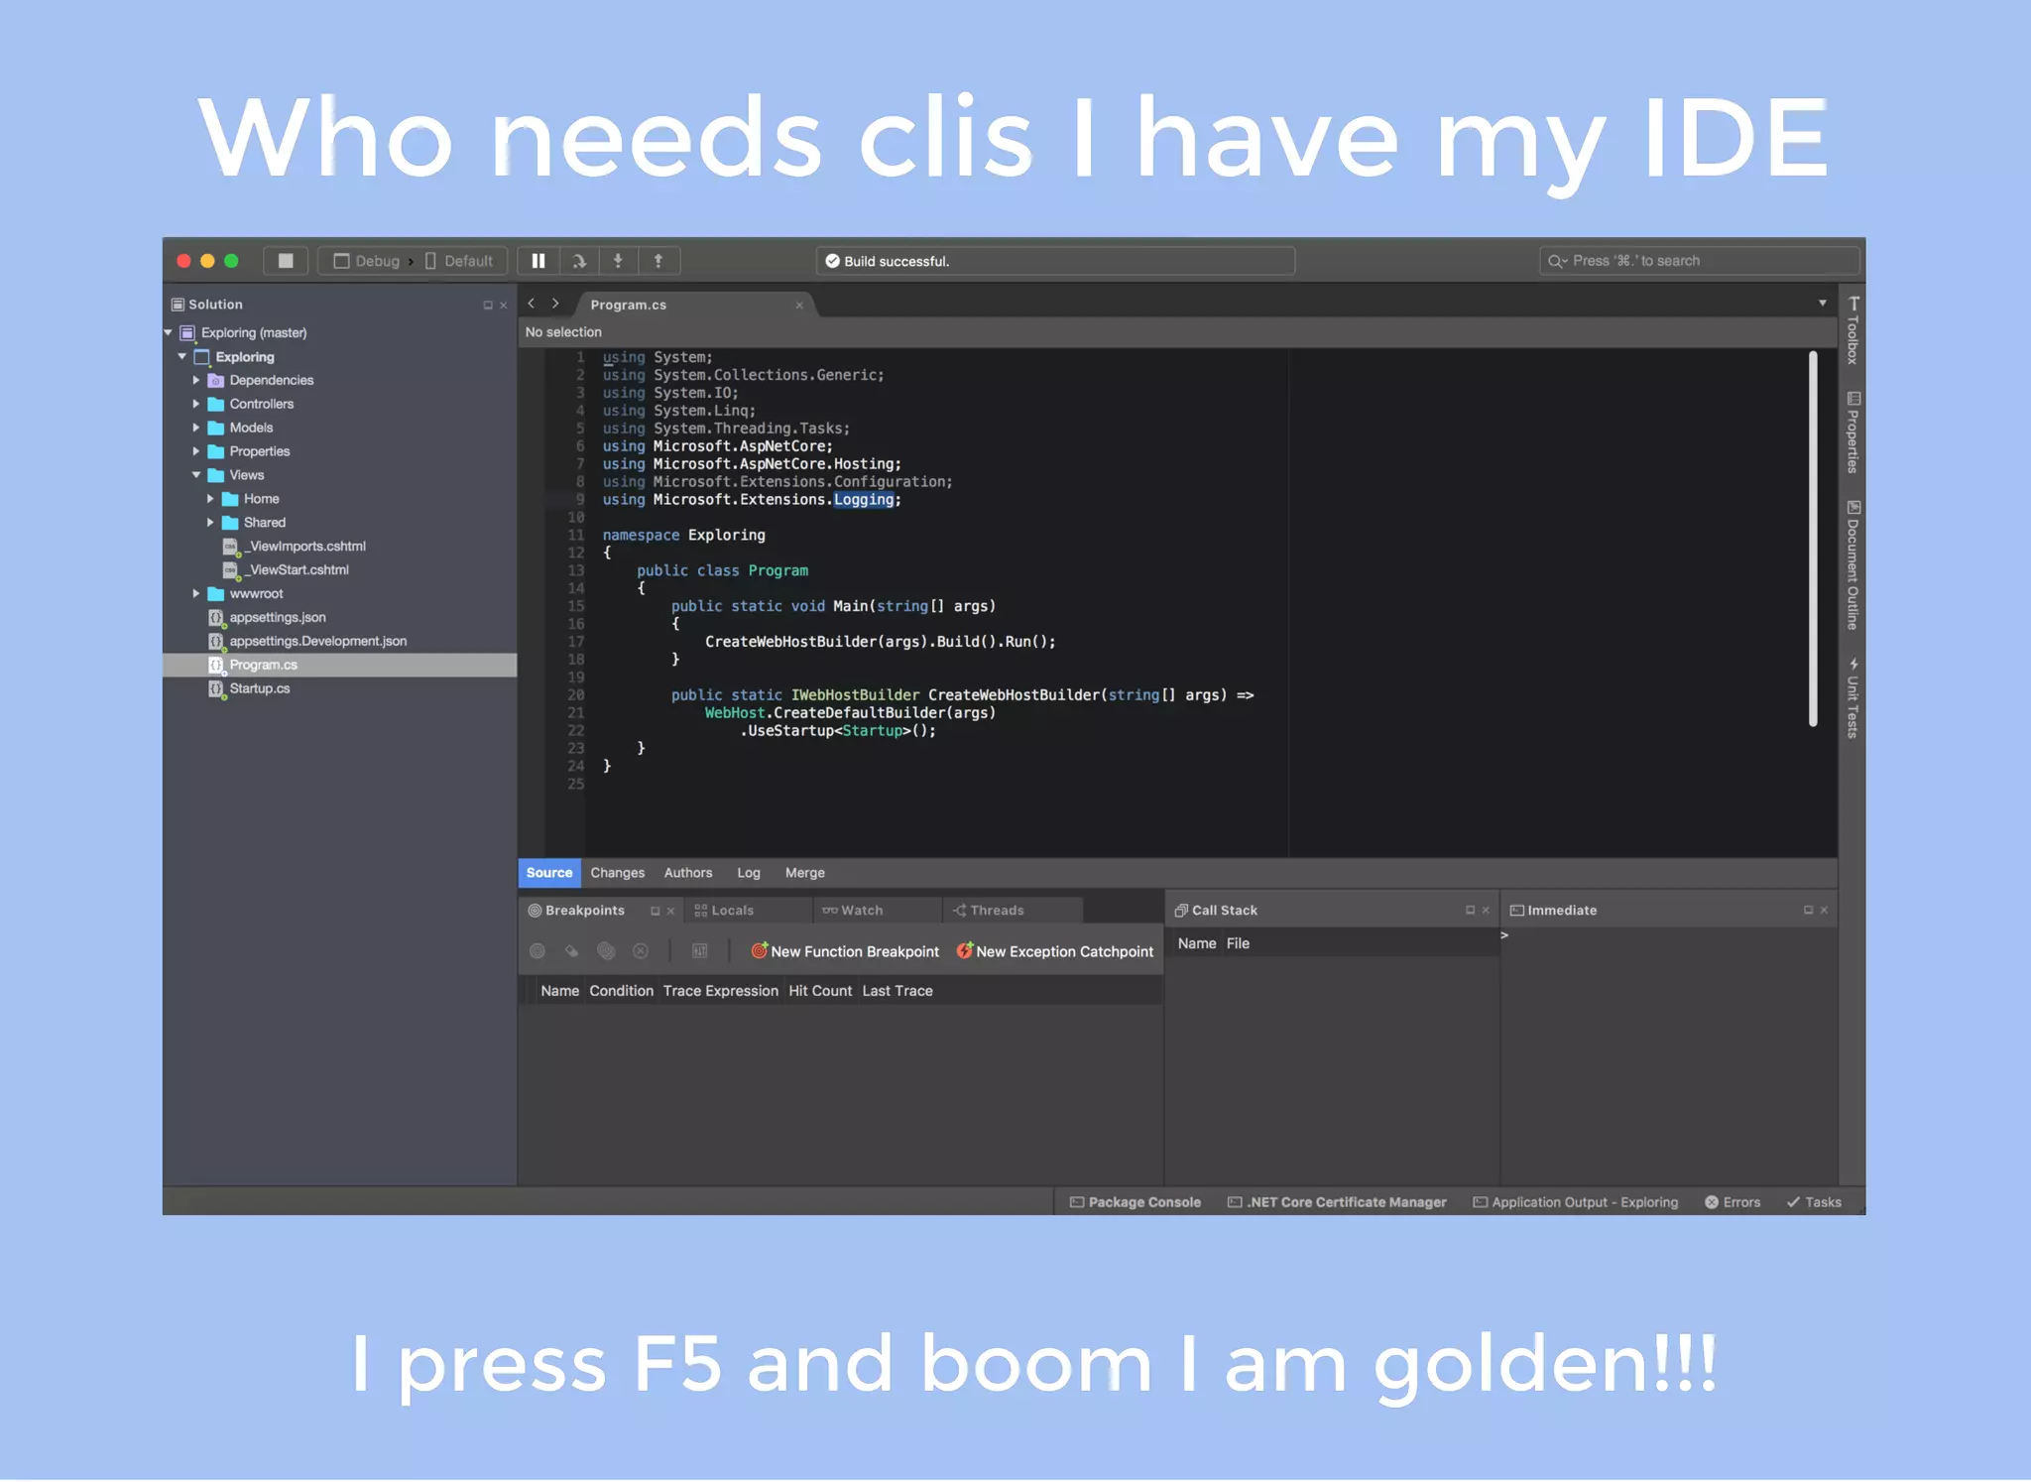Switch to the Merge view tab
The image size is (2031, 1482).
click(805, 873)
